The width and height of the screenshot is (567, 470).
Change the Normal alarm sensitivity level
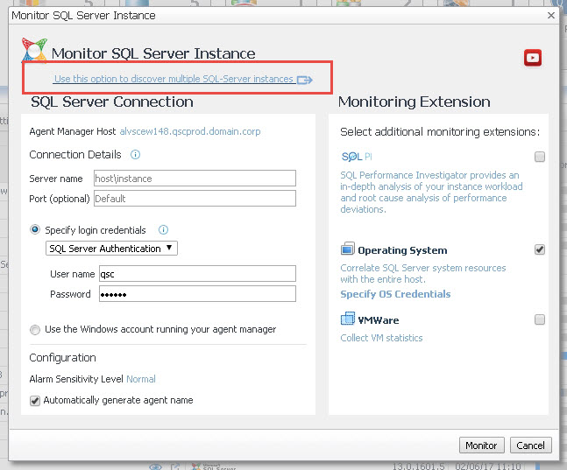click(141, 379)
